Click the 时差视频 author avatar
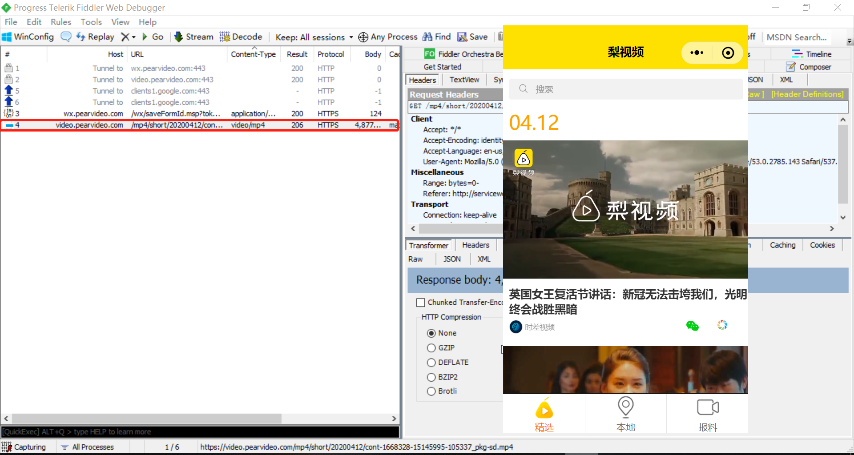The width and height of the screenshot is (854, 455). coord(516,327)
